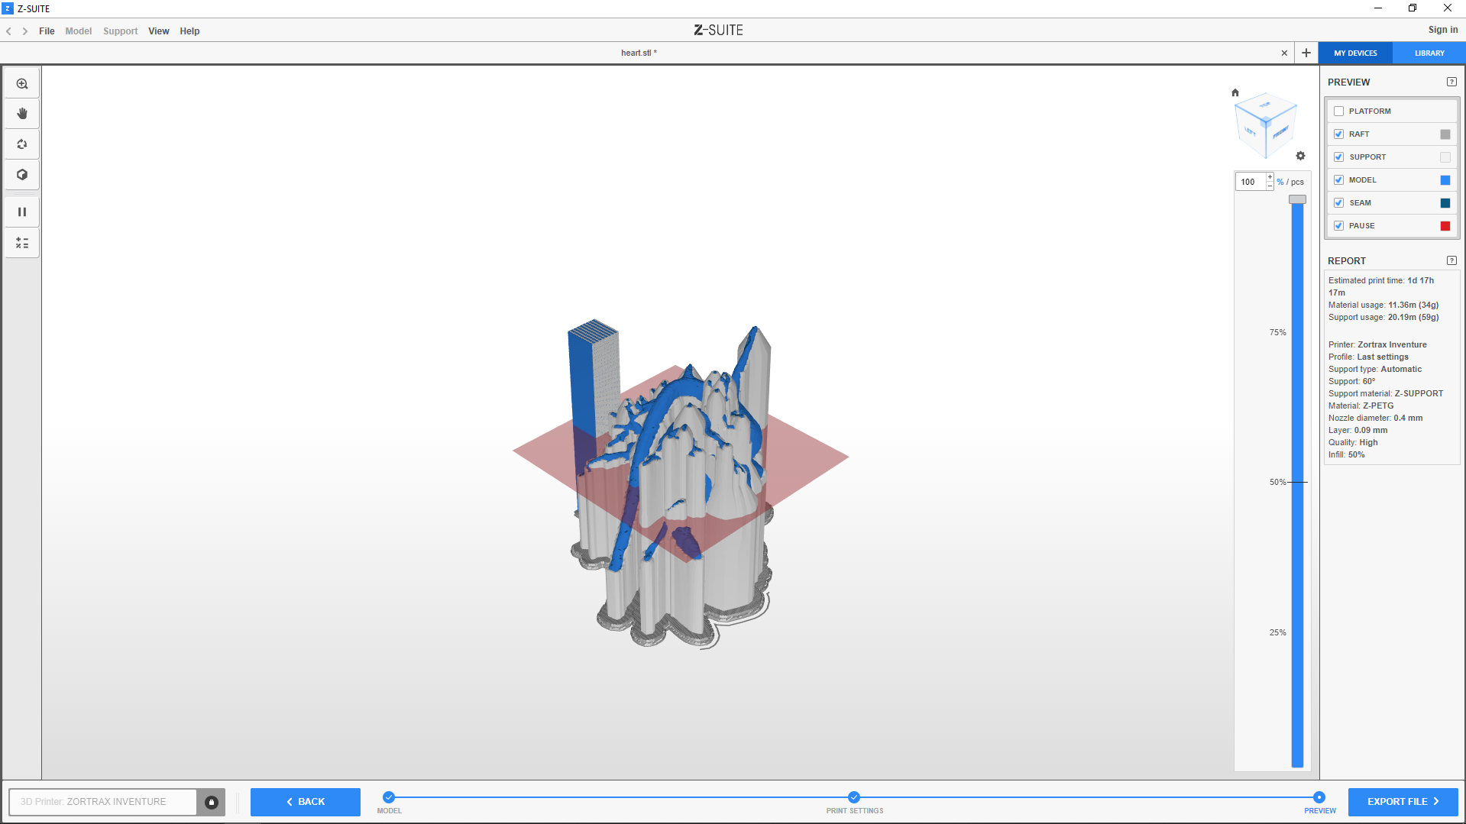Go back with the Back button
This screenshot has height=824, width=1466.
click(x=306, y=802)
